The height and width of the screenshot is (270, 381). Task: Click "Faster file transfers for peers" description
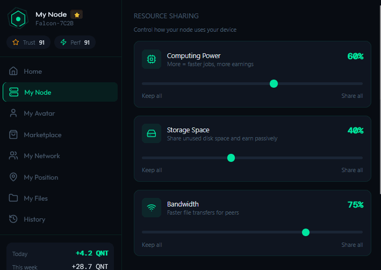203,212
